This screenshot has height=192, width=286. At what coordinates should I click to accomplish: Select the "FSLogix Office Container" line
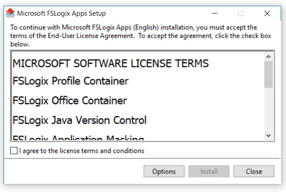pos(70,100)
